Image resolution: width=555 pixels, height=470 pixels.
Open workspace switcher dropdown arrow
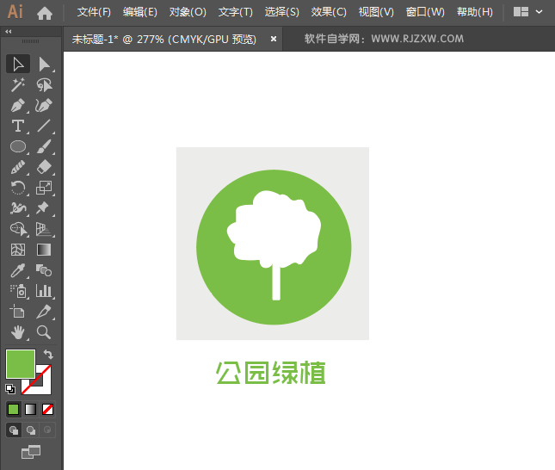539,12
